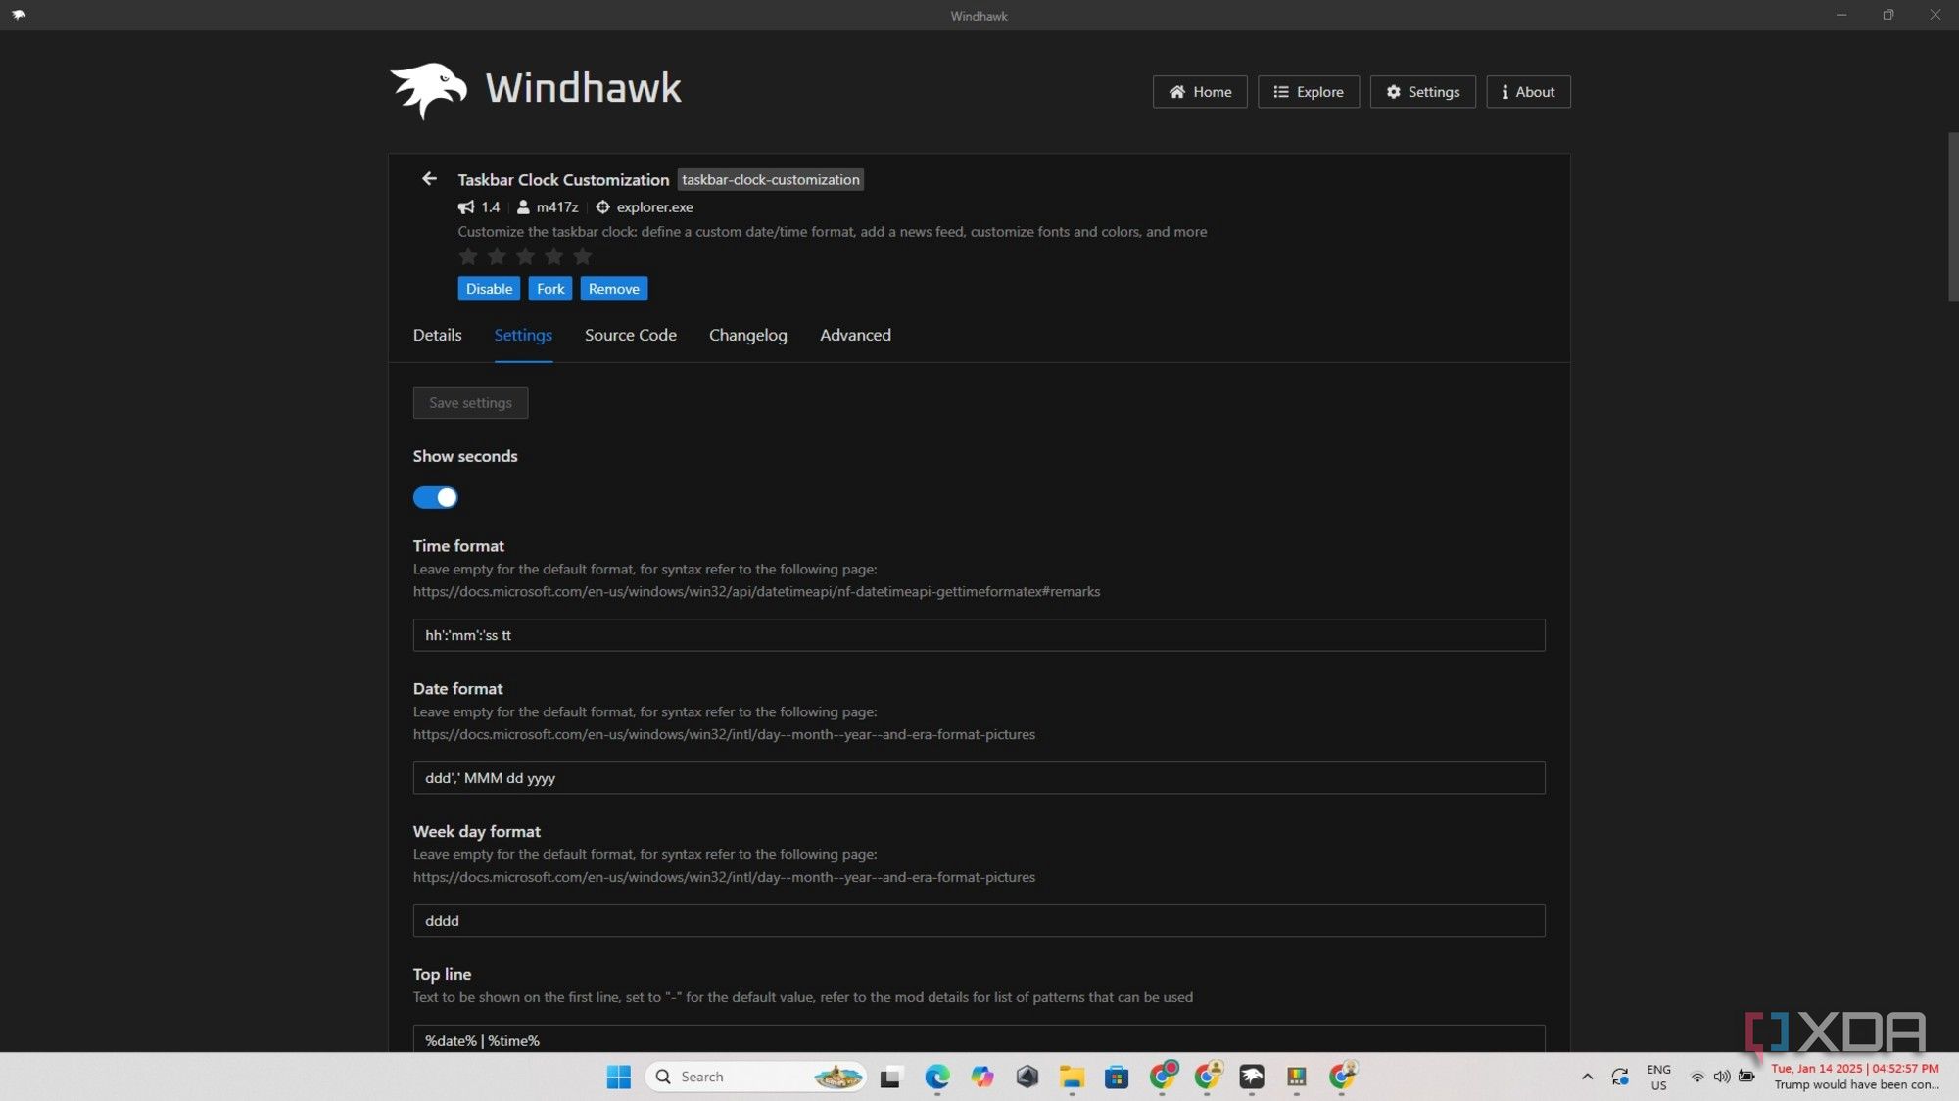Click the mod id tag taskbar-clock-customization
The image size is (1959, 1101).
[771, 179]
